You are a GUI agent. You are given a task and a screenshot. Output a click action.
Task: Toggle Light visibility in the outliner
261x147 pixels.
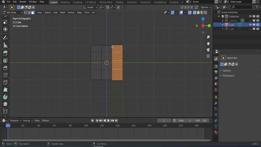click(x=250, y=29)
